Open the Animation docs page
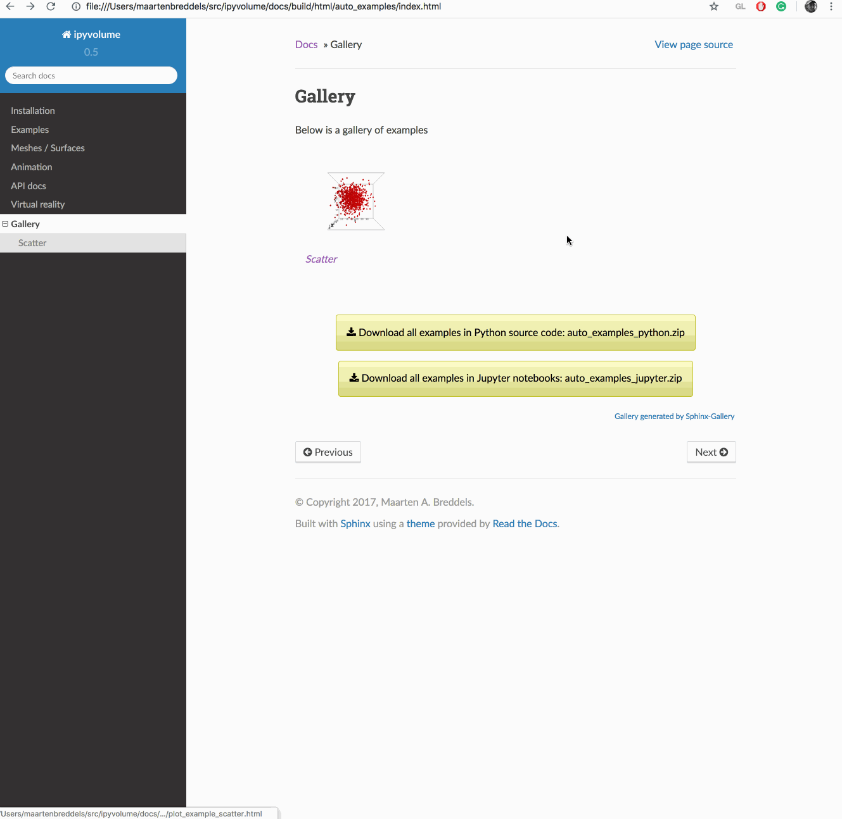Screen dimensions: 842x819 (32, 167)
